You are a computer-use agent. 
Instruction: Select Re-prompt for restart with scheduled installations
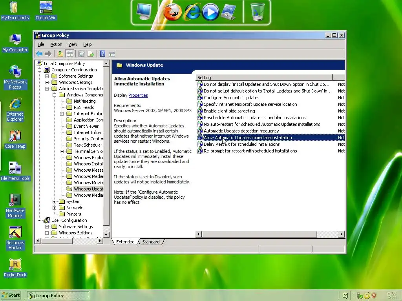click(x=250, y=151)
